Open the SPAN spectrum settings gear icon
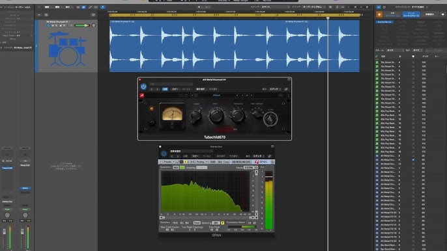The image size is (447, 251). [x=256, y=167]
